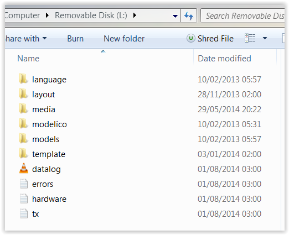Select the VLC cone icon for datalog
The image size is (289, 235).
click(24, 169)
